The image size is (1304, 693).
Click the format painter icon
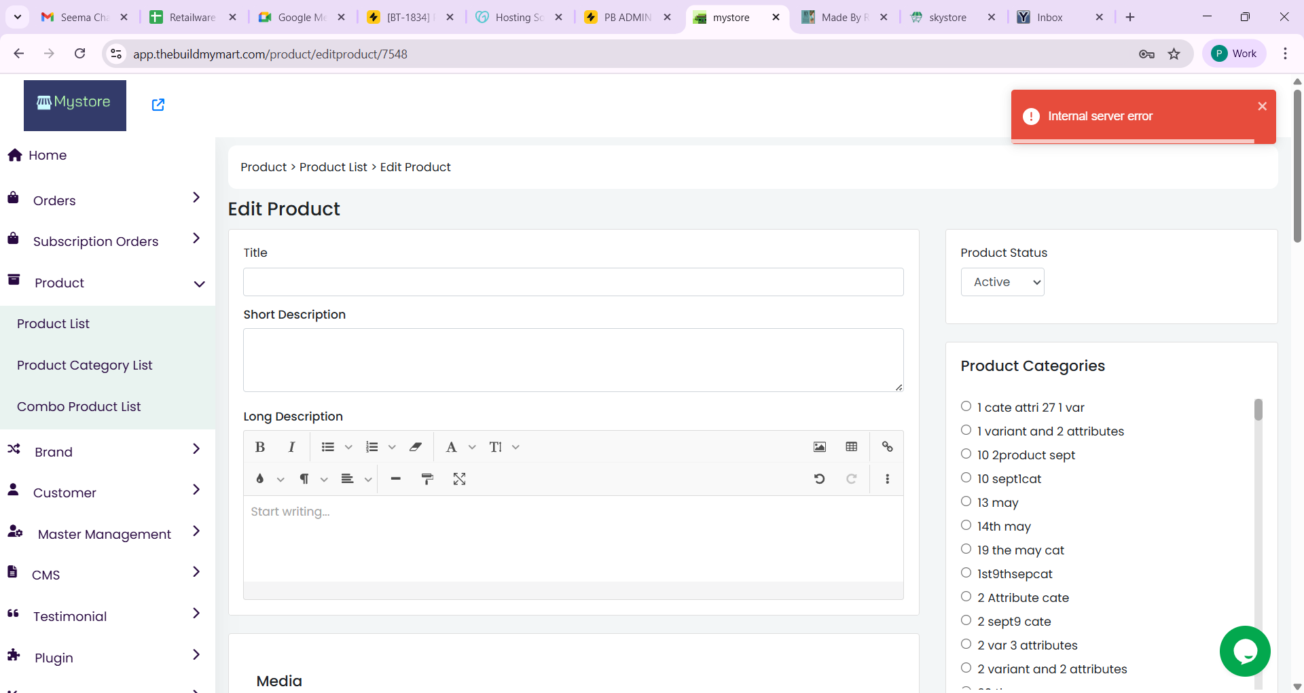(x=427, y=479)
